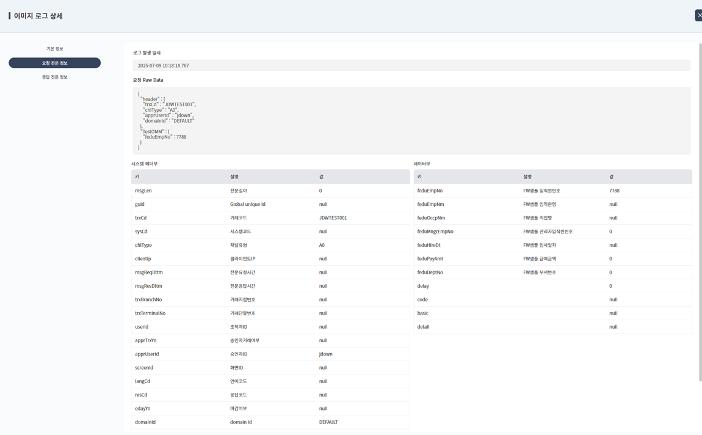Screen dimensions: 702x435
Task: Select the resCd row key
Action: (x=141, y=395)
